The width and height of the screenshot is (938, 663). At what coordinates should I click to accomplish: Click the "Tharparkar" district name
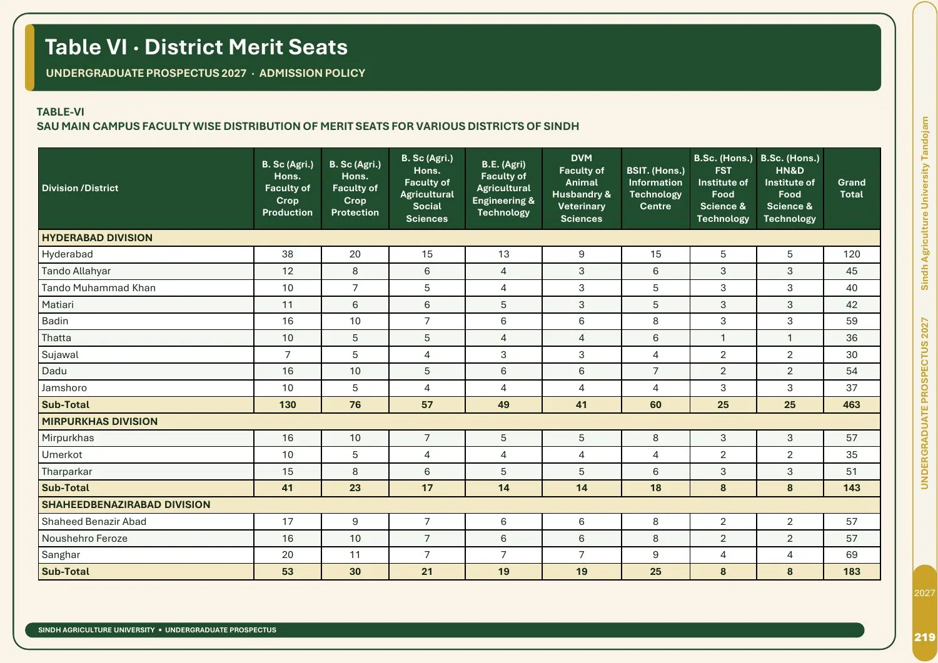[66, 472]
